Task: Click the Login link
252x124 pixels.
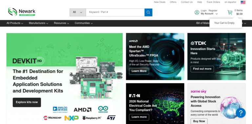Action: (204, 10)
